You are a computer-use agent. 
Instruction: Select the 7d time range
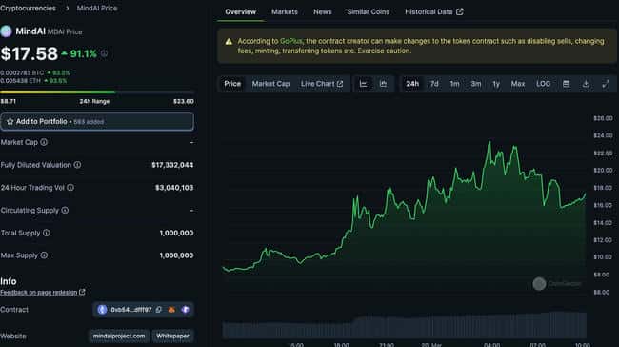pyautogui.click(x=434, y=84)
